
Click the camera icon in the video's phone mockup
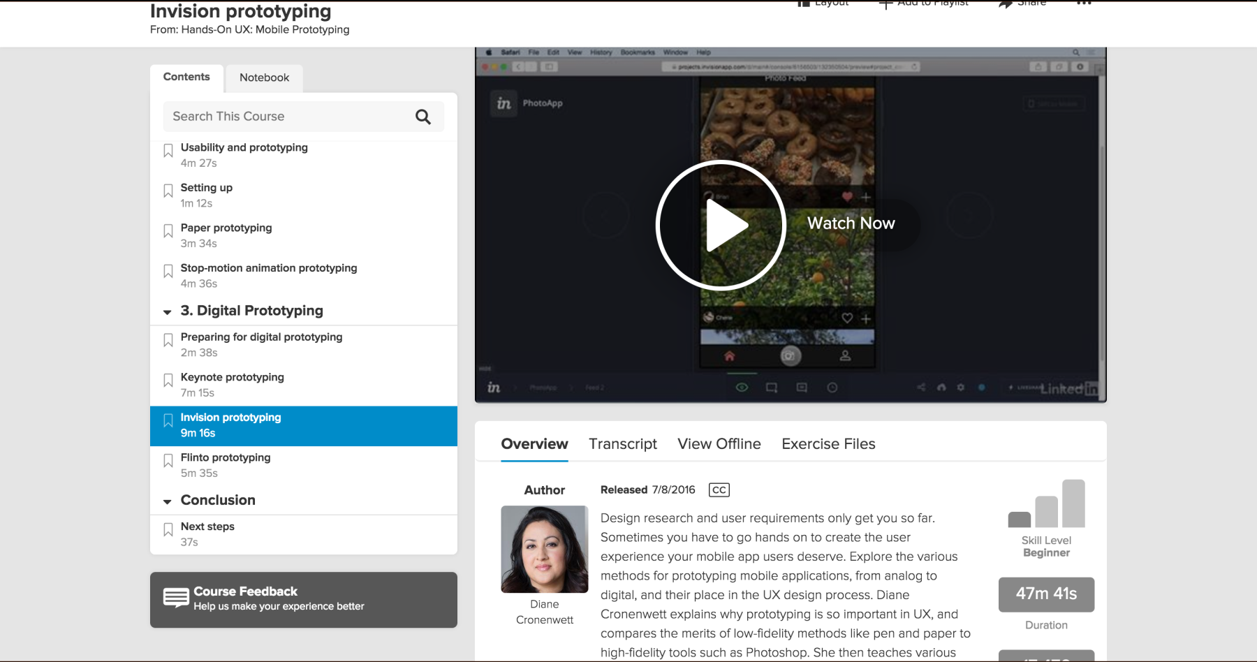pos(791,356)
